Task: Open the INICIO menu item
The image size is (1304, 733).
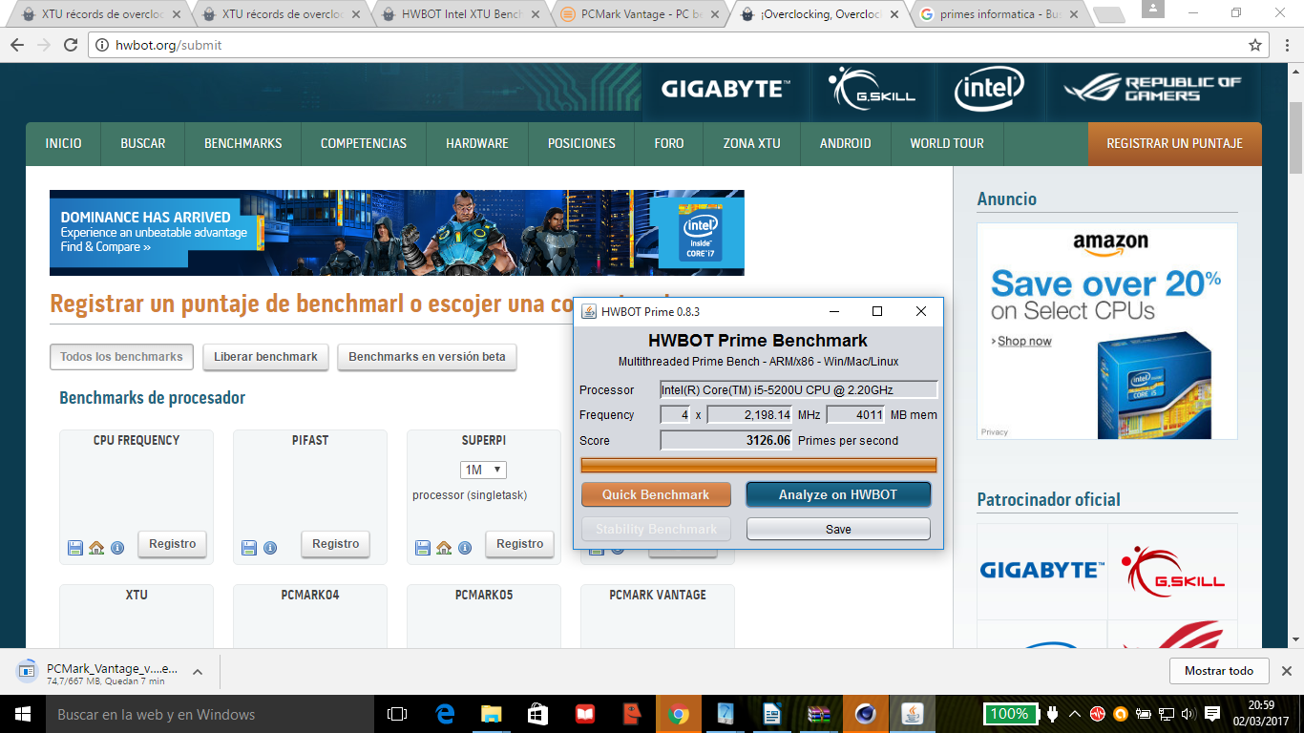Action: click(x=63, y=143)
